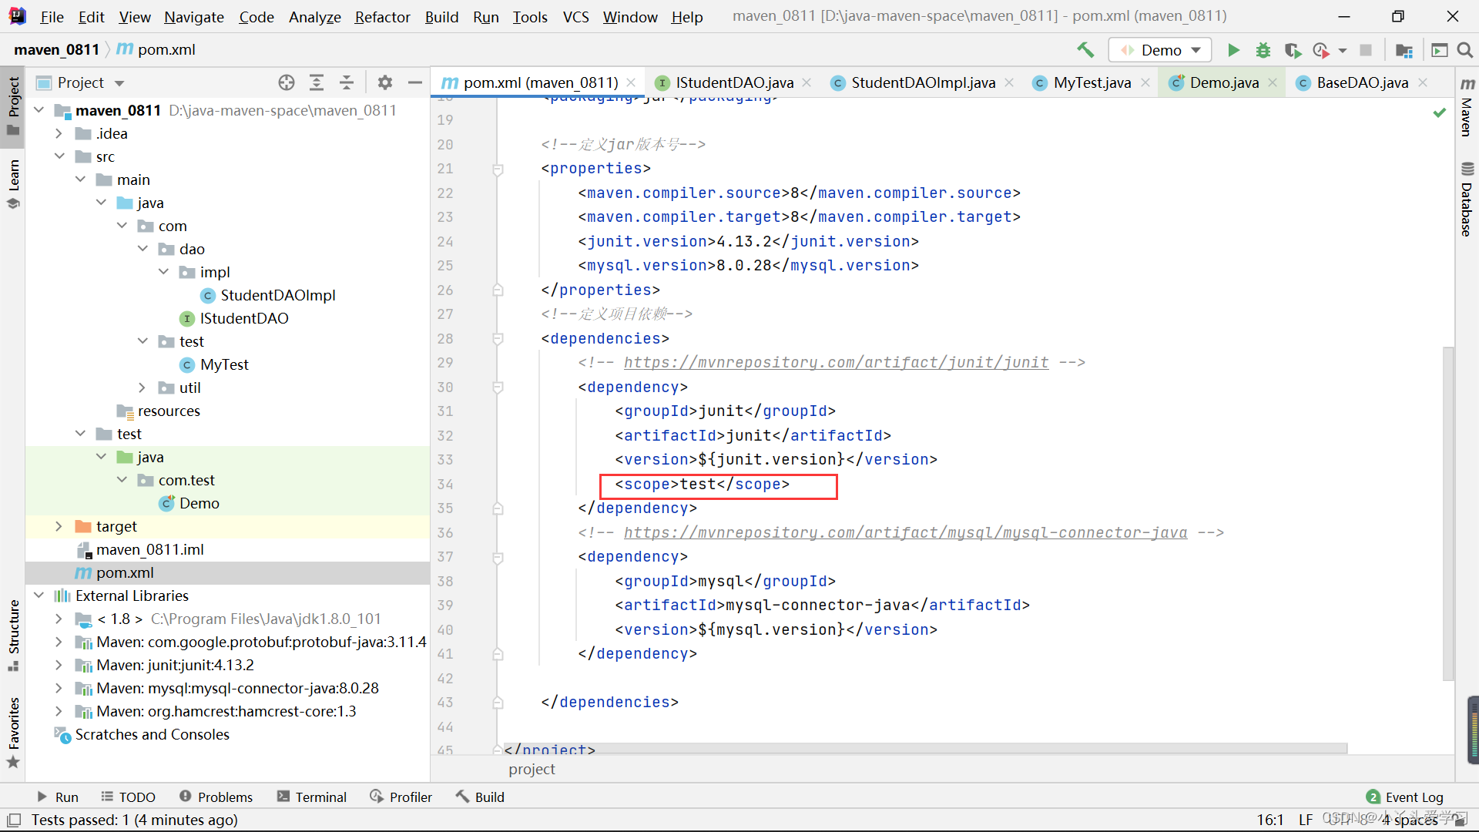Open the profiler run icon
Viewport: 1479px width, 832px height.
(x=1321, y=50)
